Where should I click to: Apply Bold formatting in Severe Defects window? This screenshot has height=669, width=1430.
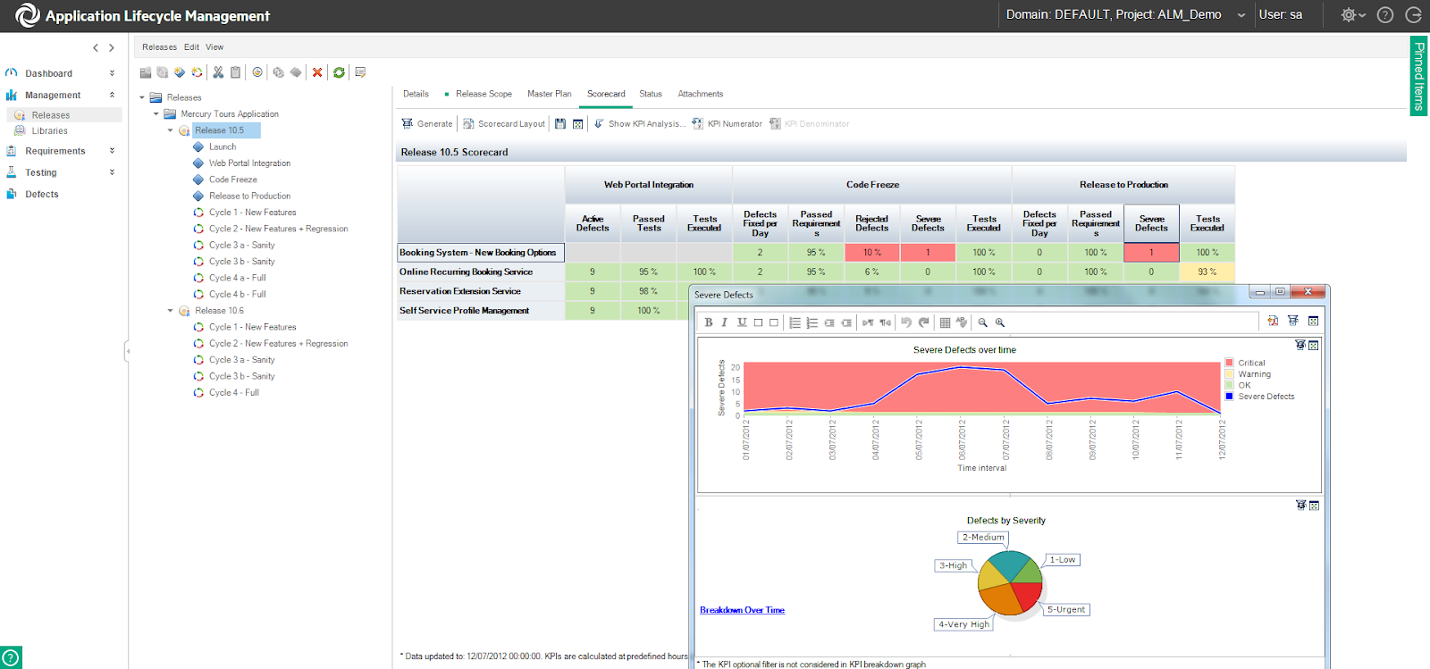[709, 322]
